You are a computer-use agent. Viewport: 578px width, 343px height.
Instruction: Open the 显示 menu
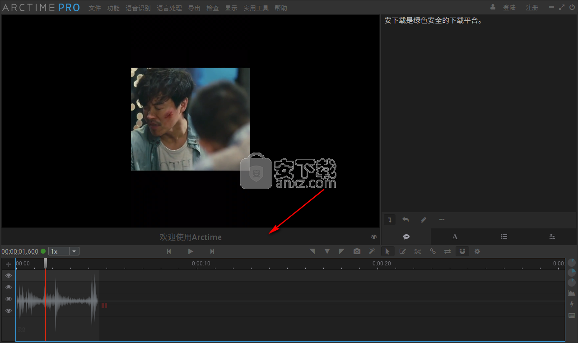231,8
